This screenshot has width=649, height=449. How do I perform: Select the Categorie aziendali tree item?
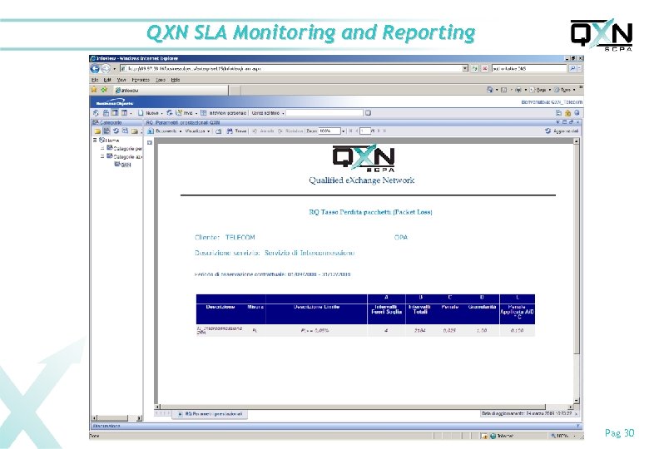pos(124,156)
